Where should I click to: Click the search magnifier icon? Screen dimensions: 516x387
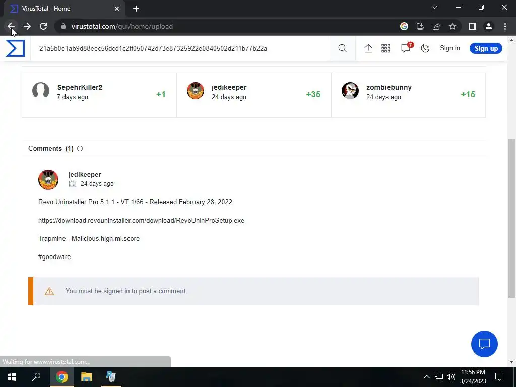(343, 48)
